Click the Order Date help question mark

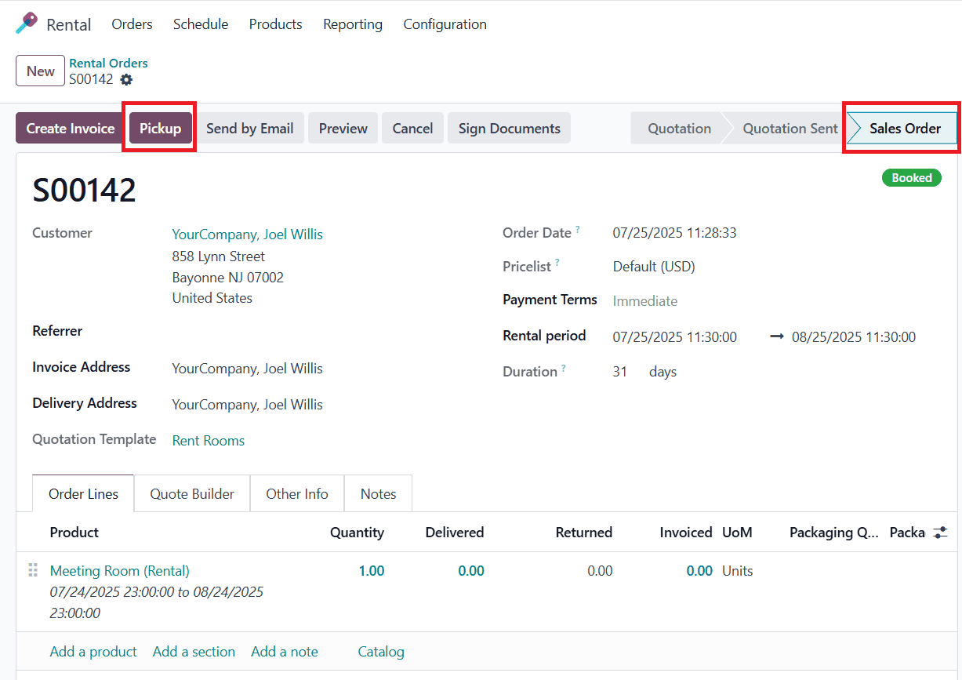point(578,229)
